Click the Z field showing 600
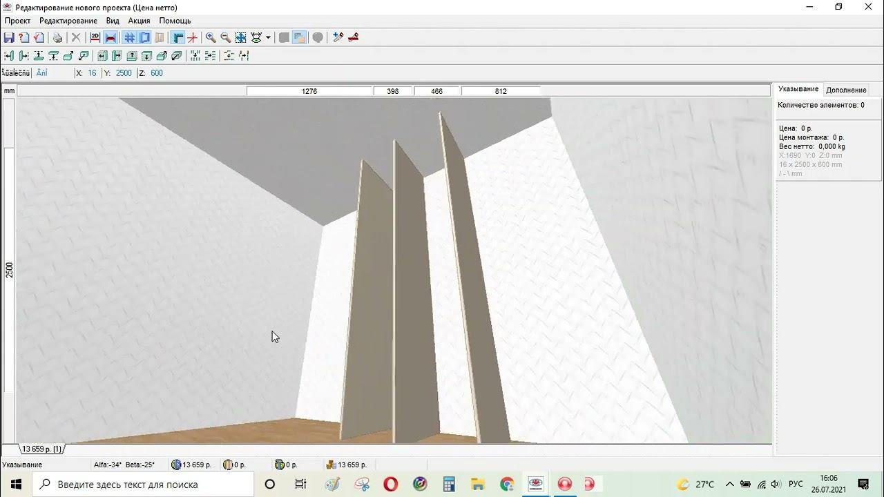Viewport: 884px width, 497px height. coord(157,73)
